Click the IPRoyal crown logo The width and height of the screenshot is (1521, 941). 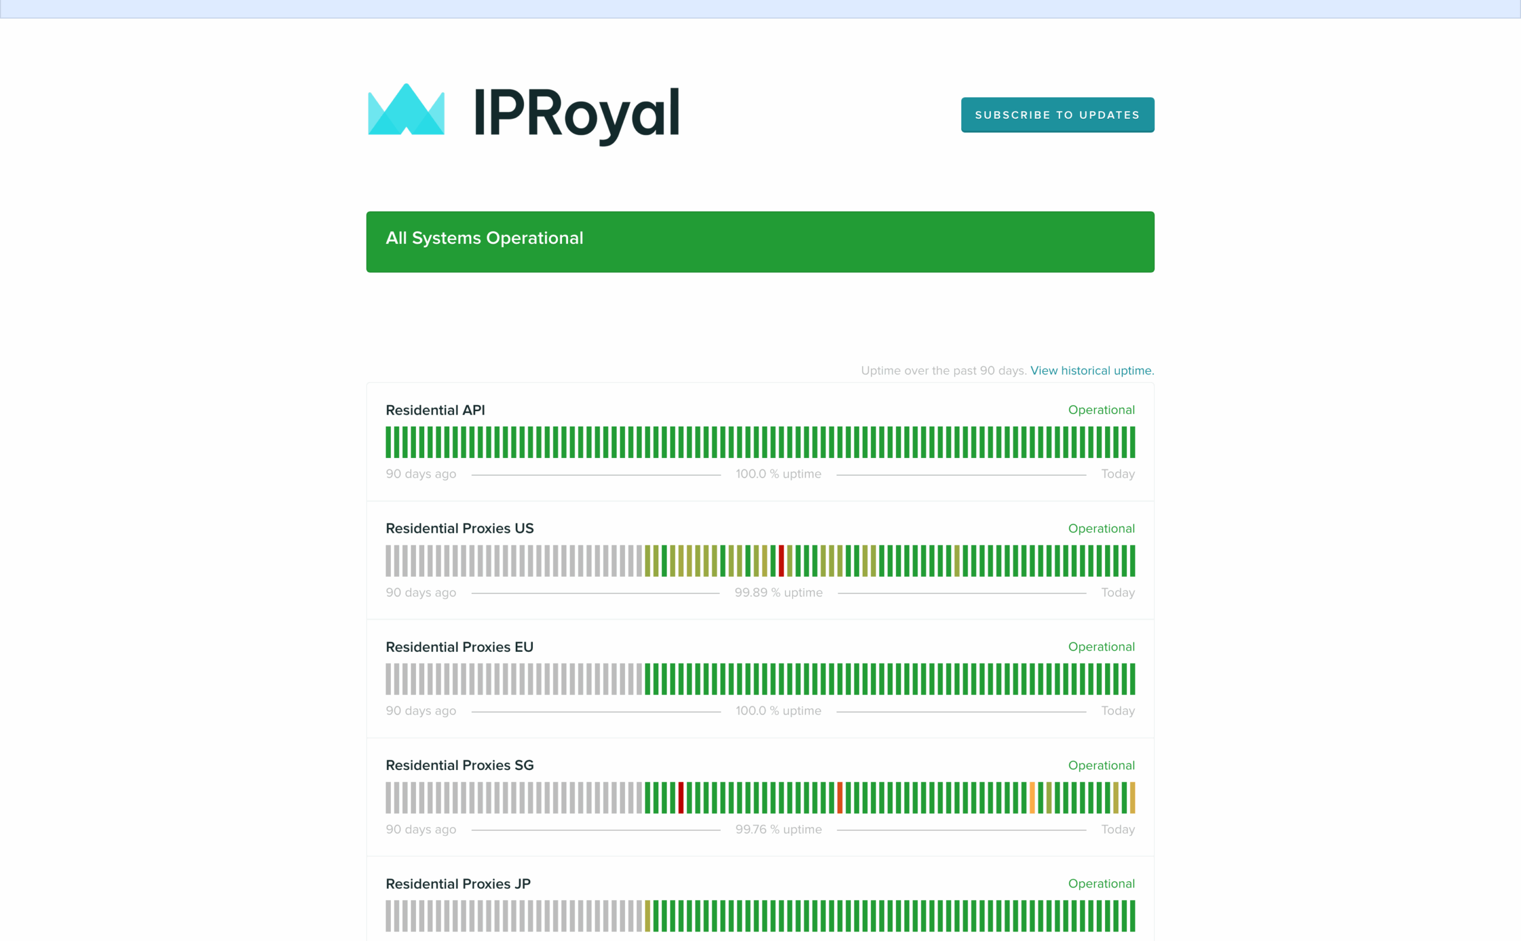pyautogui.click(x=406, y=109)
